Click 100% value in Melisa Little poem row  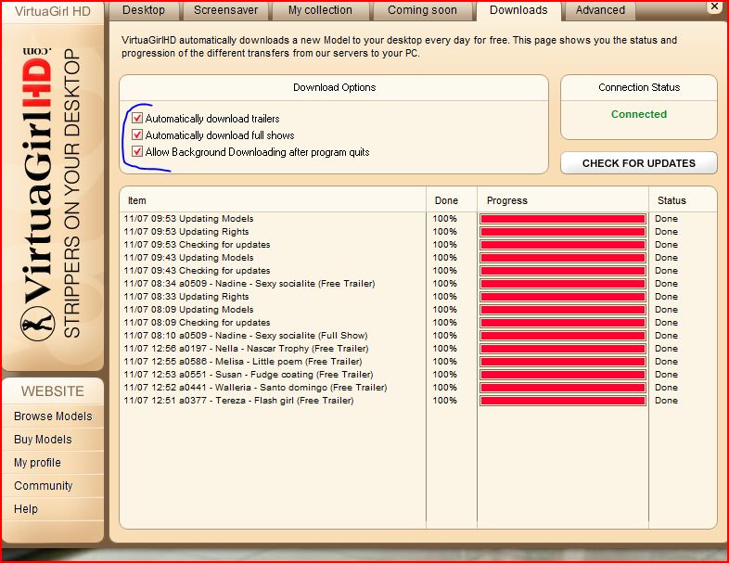point(444,362)
